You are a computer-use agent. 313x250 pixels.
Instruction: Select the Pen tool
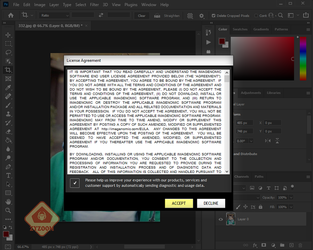[x=8, y=167]
